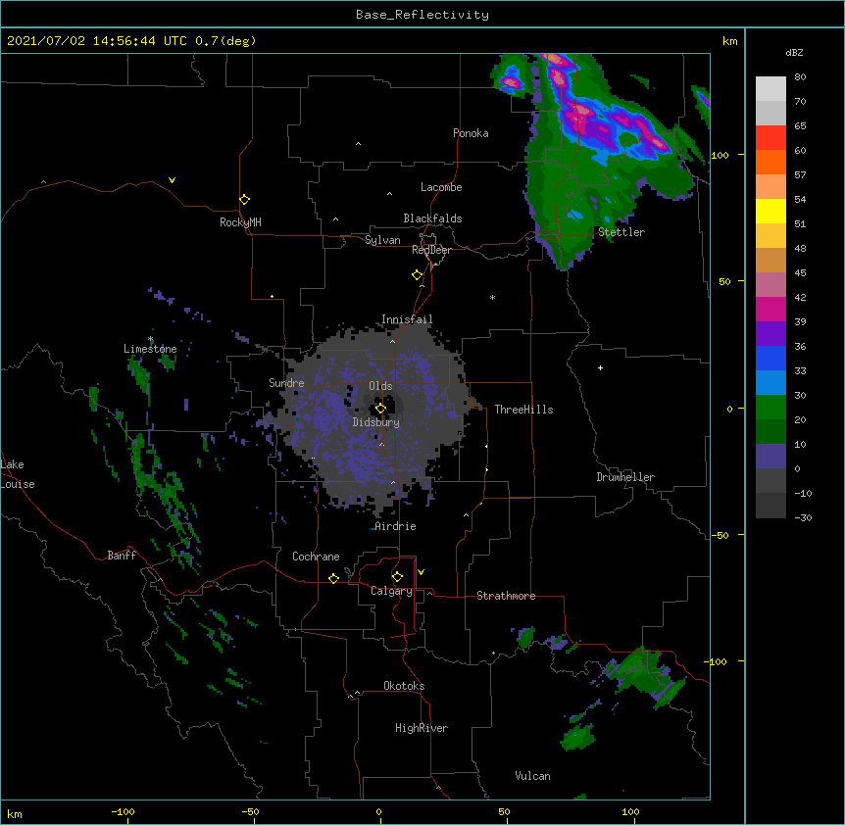Select the 39 dBZ purple color swatch

770,333
